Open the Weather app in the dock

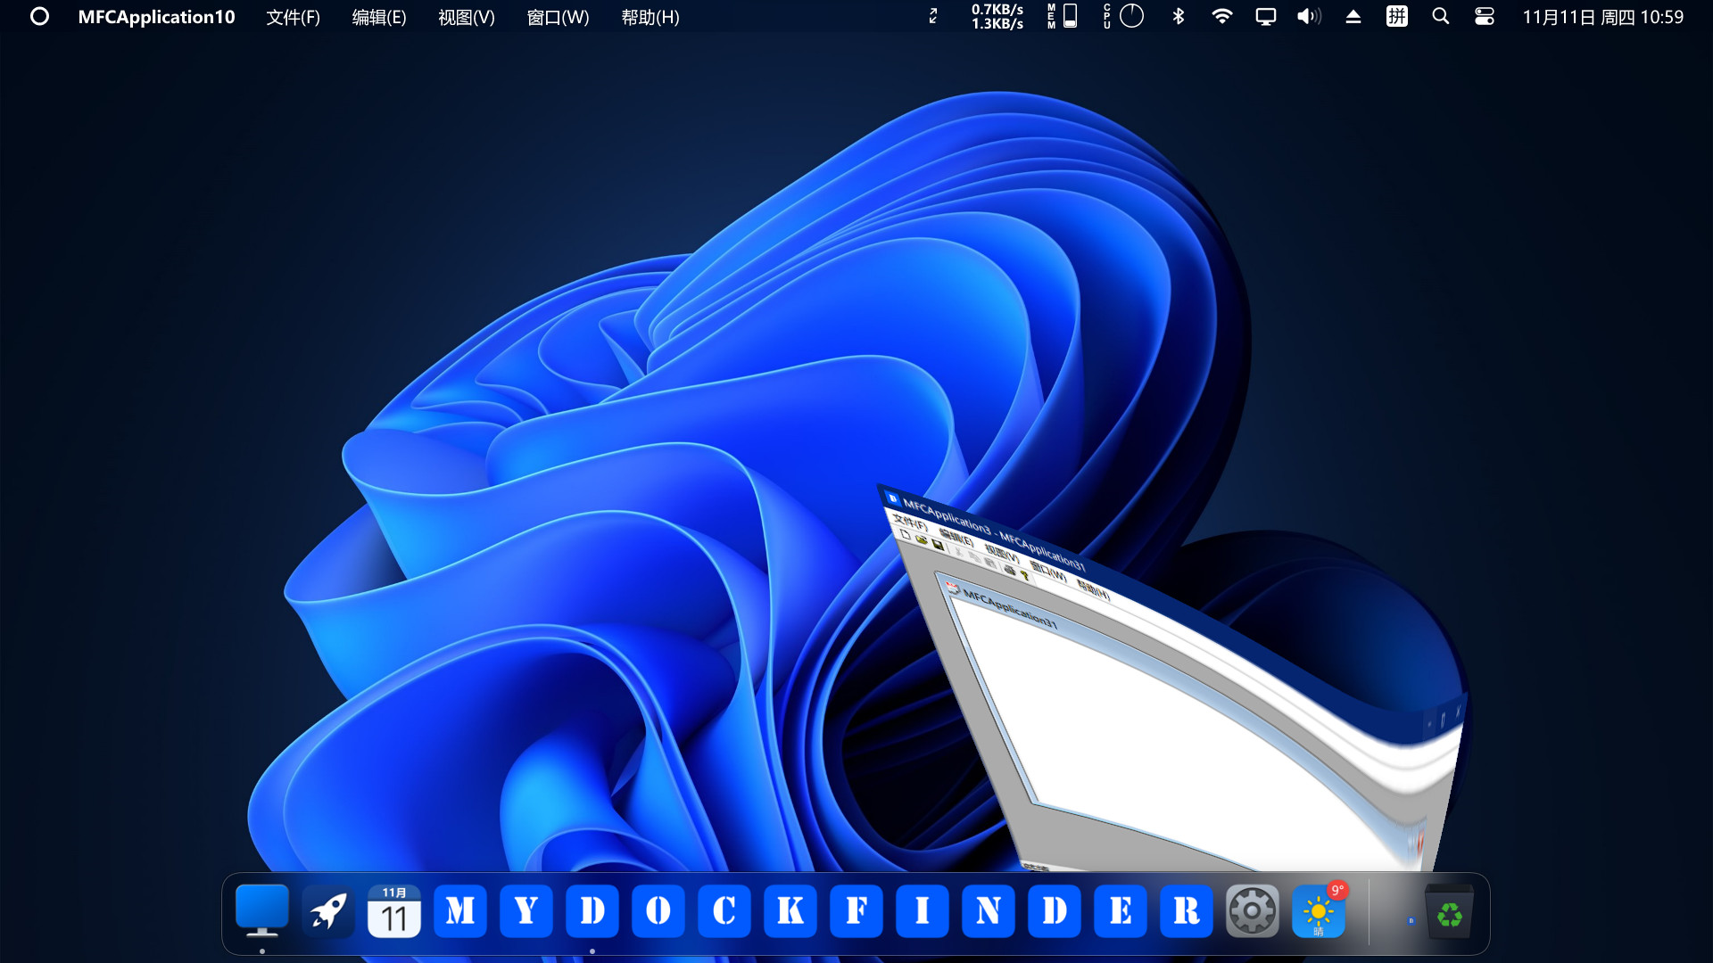1320,911
